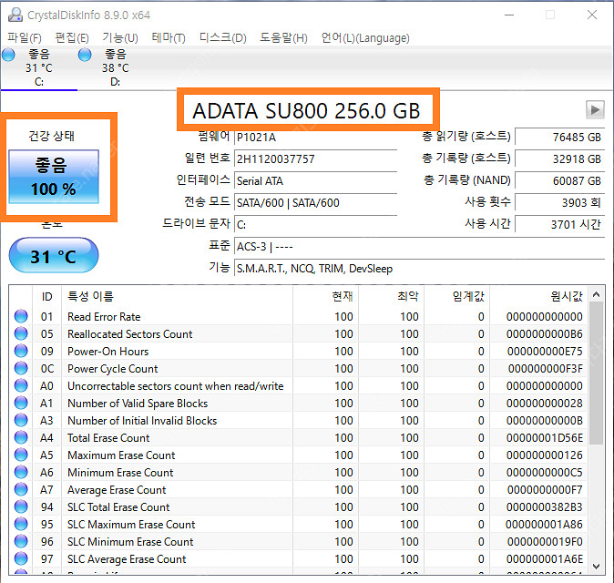This screenshot has height=583, width=614.
Task: Click power on count value 3903 회
Action: (559, 202)
